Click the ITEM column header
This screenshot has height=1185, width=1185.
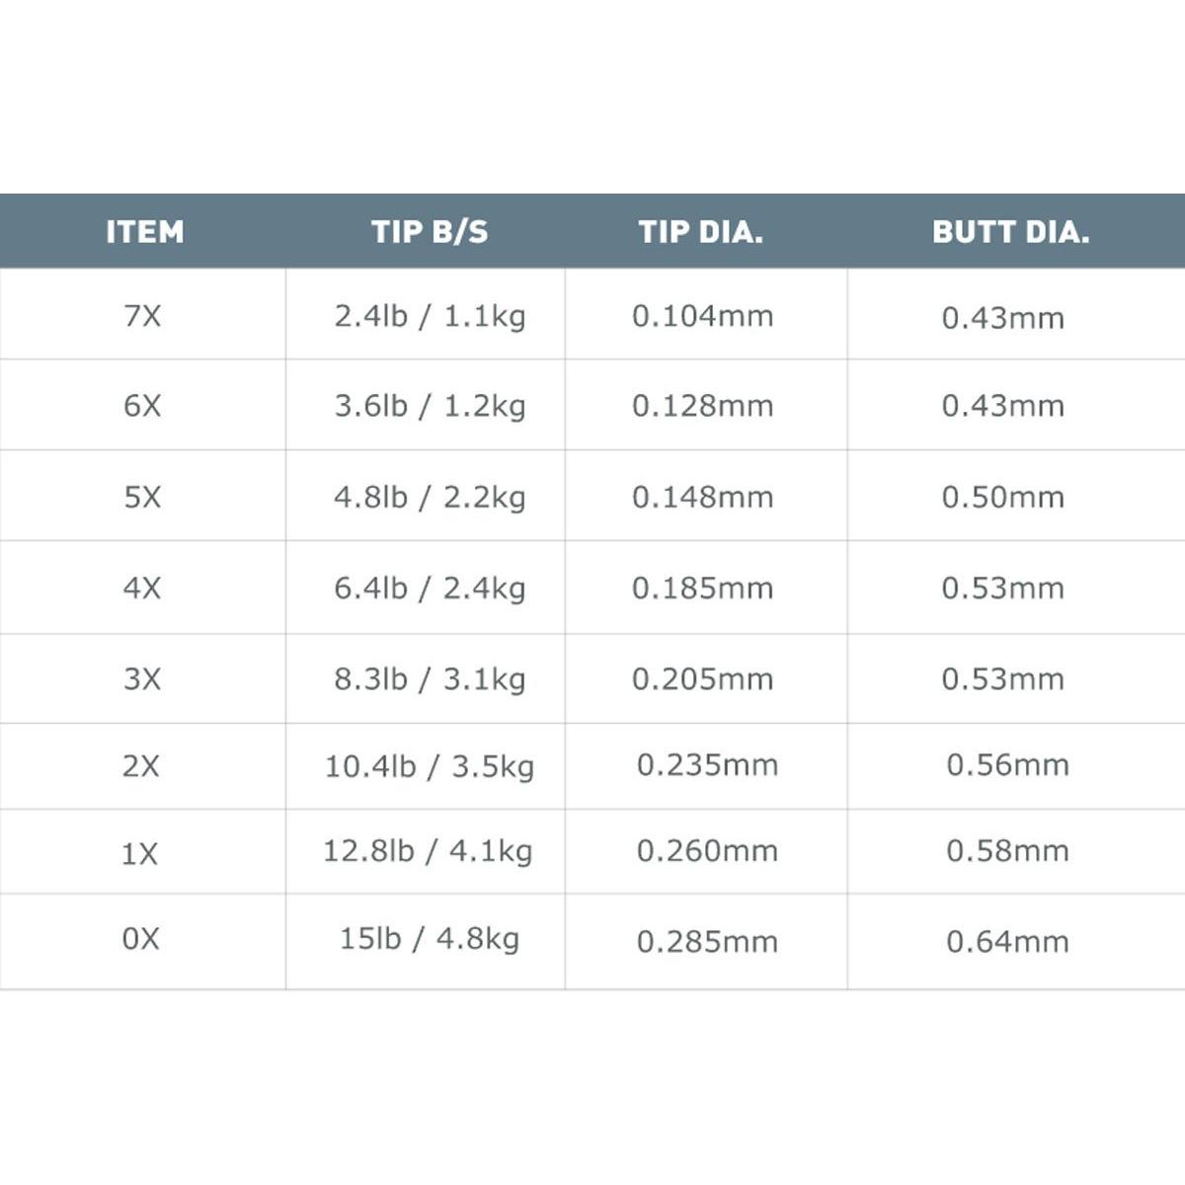click(x=144, y=232)
